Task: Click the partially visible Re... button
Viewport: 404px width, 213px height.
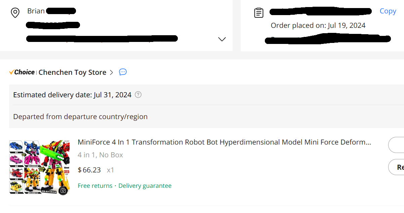Action: tap(396, 167)
